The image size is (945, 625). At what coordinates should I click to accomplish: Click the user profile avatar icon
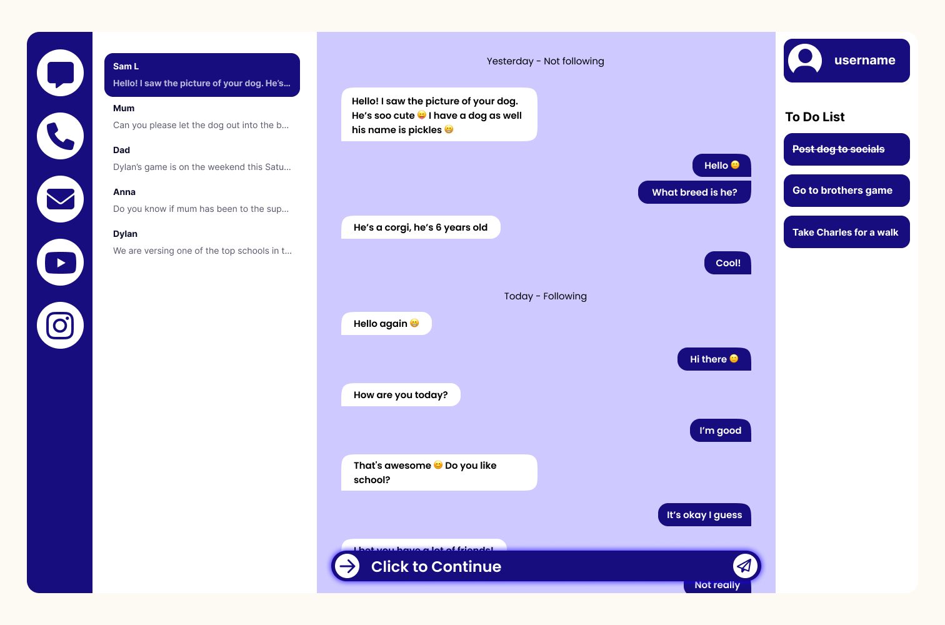click(805, 61)
